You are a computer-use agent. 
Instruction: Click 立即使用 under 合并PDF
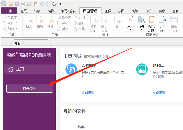coord(88,93)
